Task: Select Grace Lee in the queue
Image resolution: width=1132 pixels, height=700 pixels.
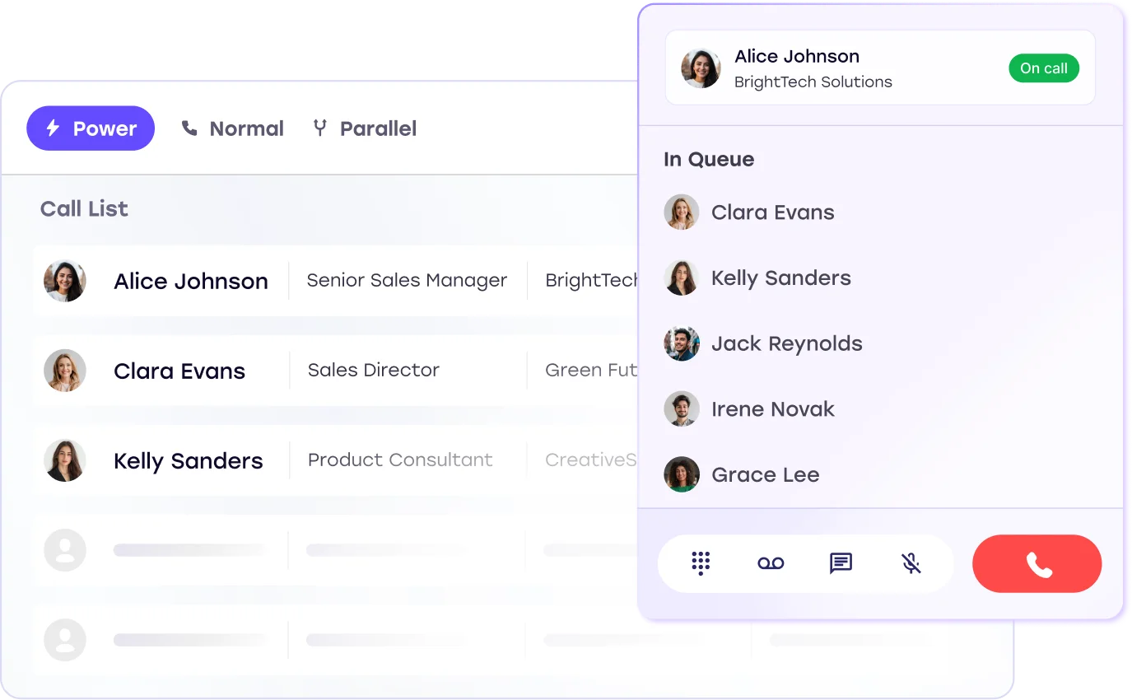Action: 765,475
